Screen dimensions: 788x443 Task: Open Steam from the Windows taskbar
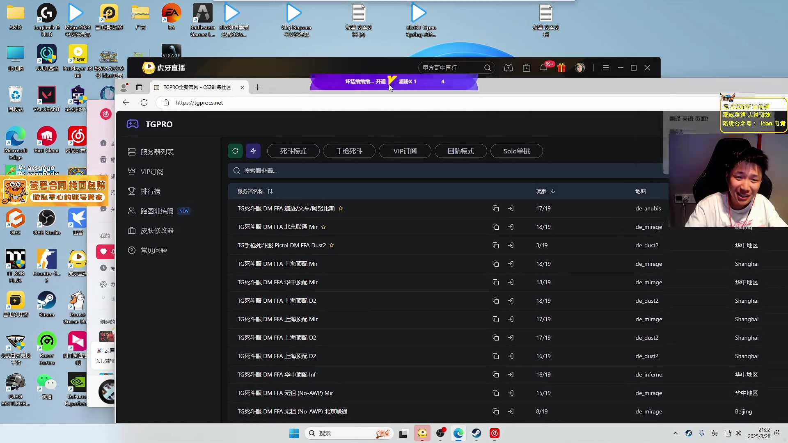(476, 433)
